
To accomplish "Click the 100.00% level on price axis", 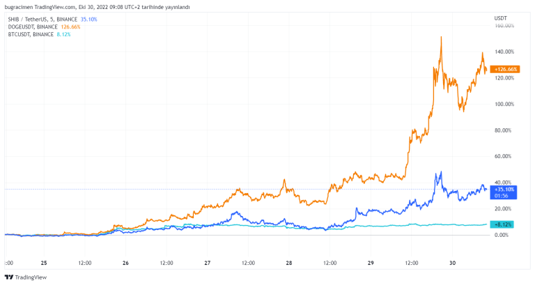I will click(504, 105).
